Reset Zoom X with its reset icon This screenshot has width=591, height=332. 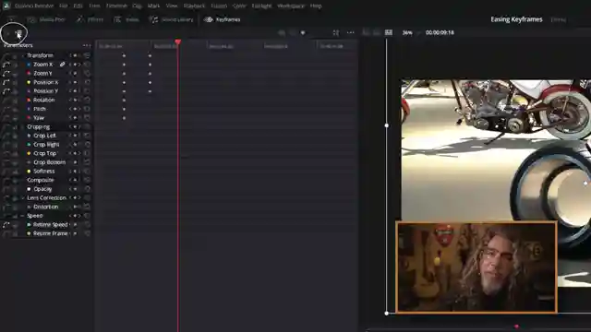pos(87,65)
